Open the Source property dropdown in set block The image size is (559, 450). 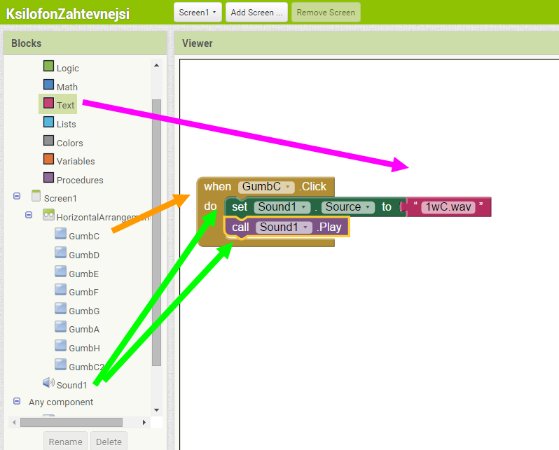click(365, 207)
